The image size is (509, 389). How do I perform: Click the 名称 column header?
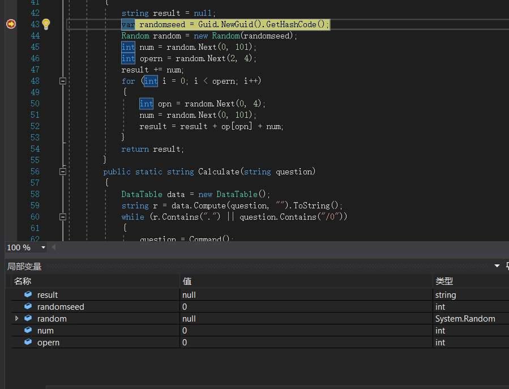23,281
